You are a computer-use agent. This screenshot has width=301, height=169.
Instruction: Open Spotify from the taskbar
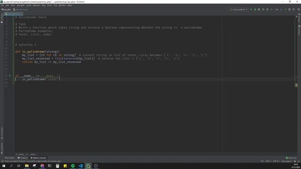(73, 166)
